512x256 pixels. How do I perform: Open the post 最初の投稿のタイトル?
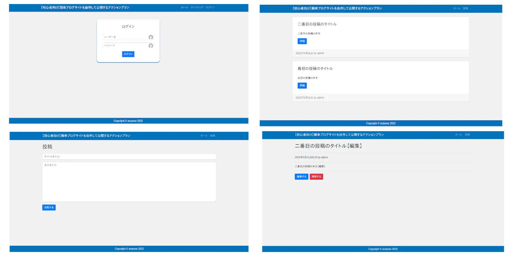[315, 68]
